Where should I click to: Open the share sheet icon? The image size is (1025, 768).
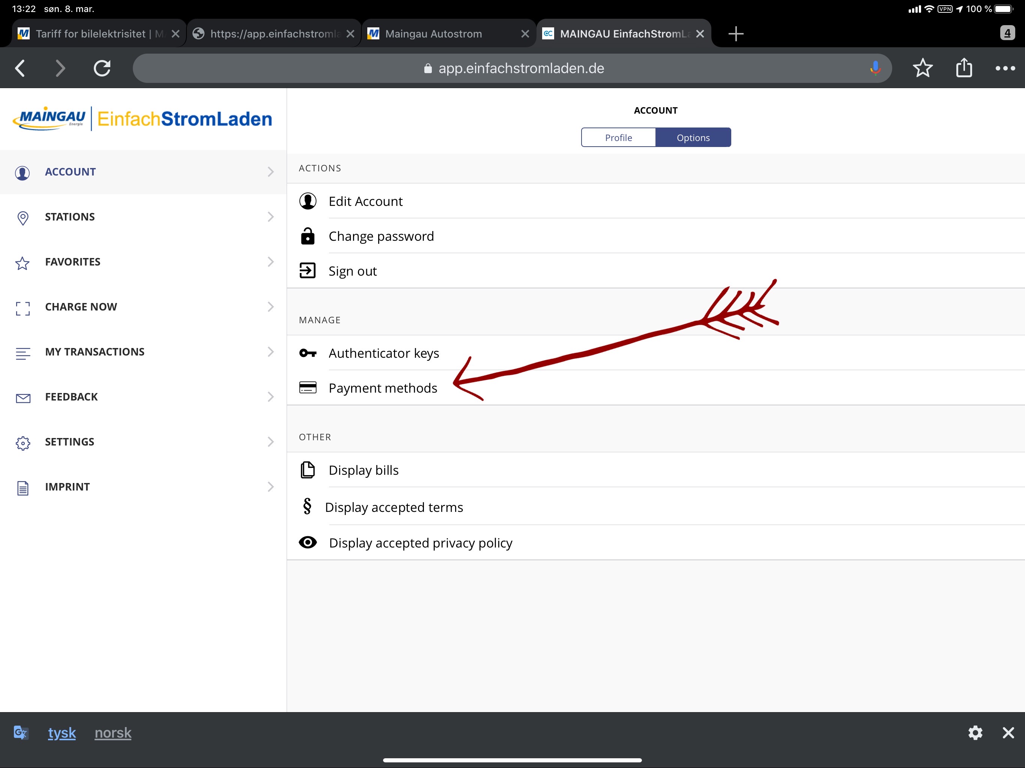click(963, 68)
